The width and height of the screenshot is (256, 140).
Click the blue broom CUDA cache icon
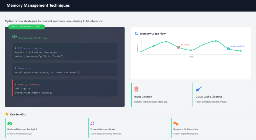199,89
